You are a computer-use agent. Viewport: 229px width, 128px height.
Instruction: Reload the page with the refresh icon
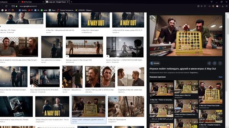(6, 6)
